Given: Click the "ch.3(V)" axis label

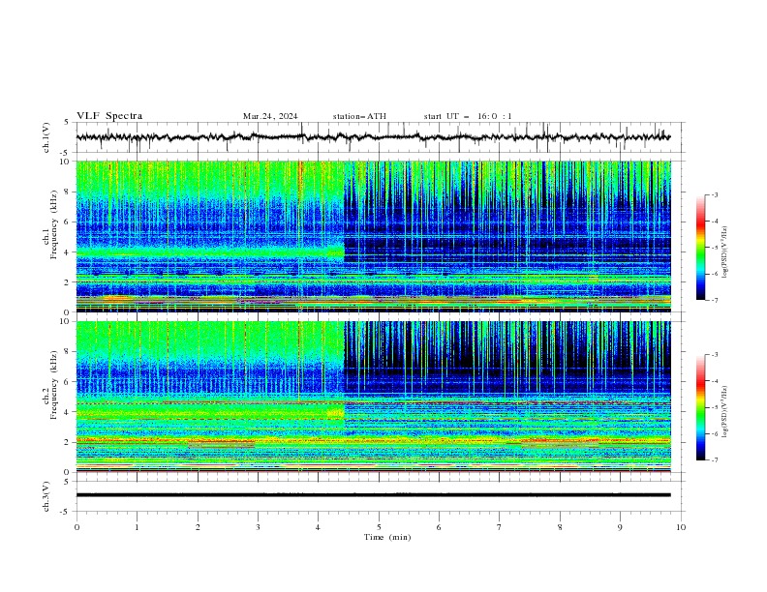Looking at the screenshot, I should point(46,496).
